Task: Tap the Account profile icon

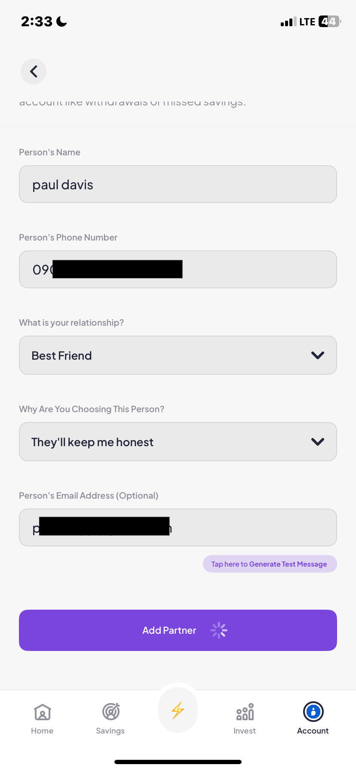Action: point(313,712)
